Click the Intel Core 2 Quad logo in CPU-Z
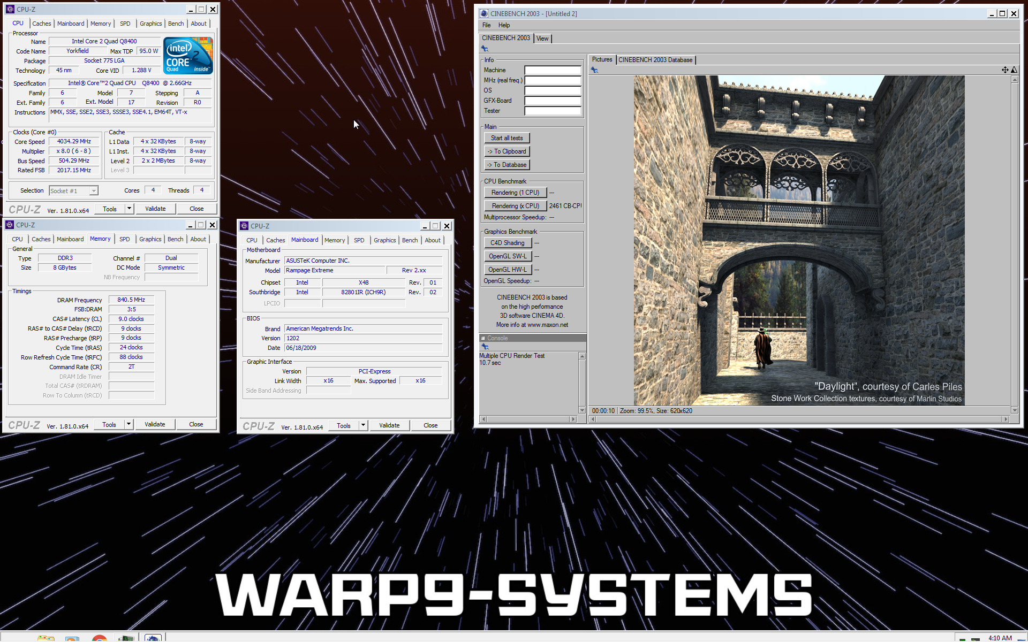The width and height of the screenshot is (1028, 642). click(188, 56)
